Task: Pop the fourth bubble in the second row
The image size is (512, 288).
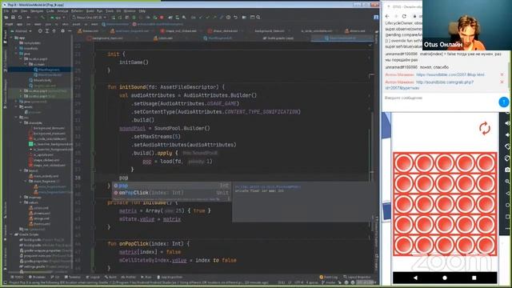Action: pyautogui.click(x=465, y=183)
